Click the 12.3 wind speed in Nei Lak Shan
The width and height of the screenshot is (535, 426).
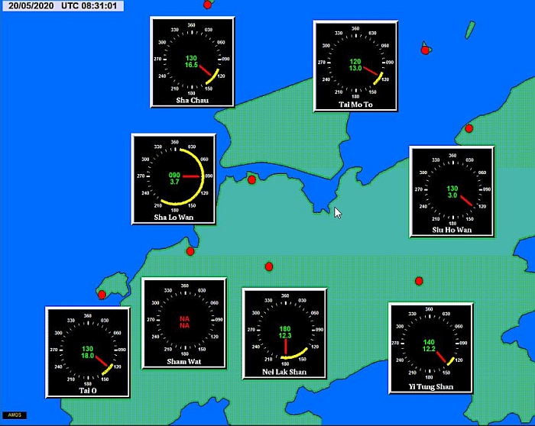click(285, 336)
